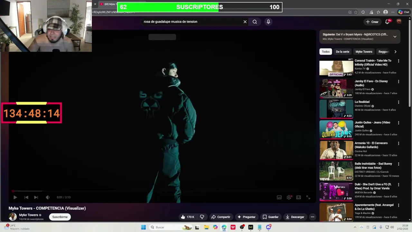Click the Compartir share button
Image resolution: width=412 pixels, height=232 pixels.
coord(221,217)
